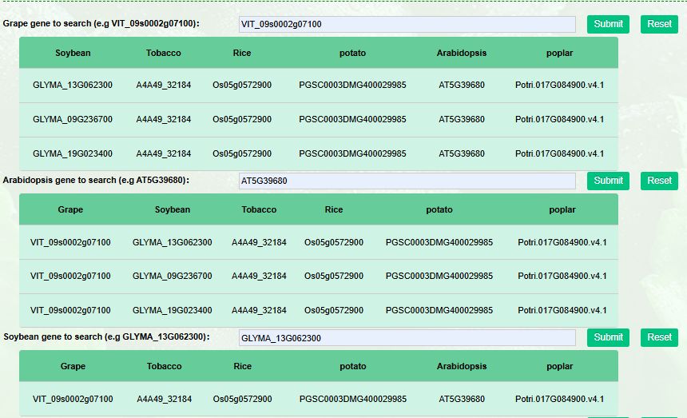Submit the Arabidopsis gene search
Viewport: 687px width, 418px height.
click(608, 181)
